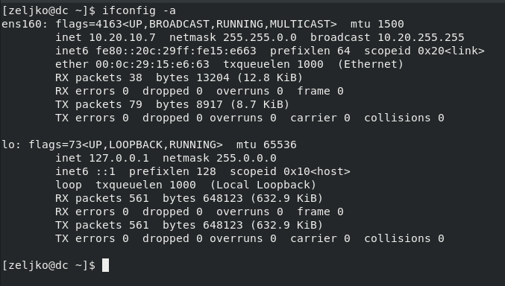Click the MAC address 00:0c:29:15:e6:63
Viewport: 505px width, 286px height.
click(x=152, y=64)
